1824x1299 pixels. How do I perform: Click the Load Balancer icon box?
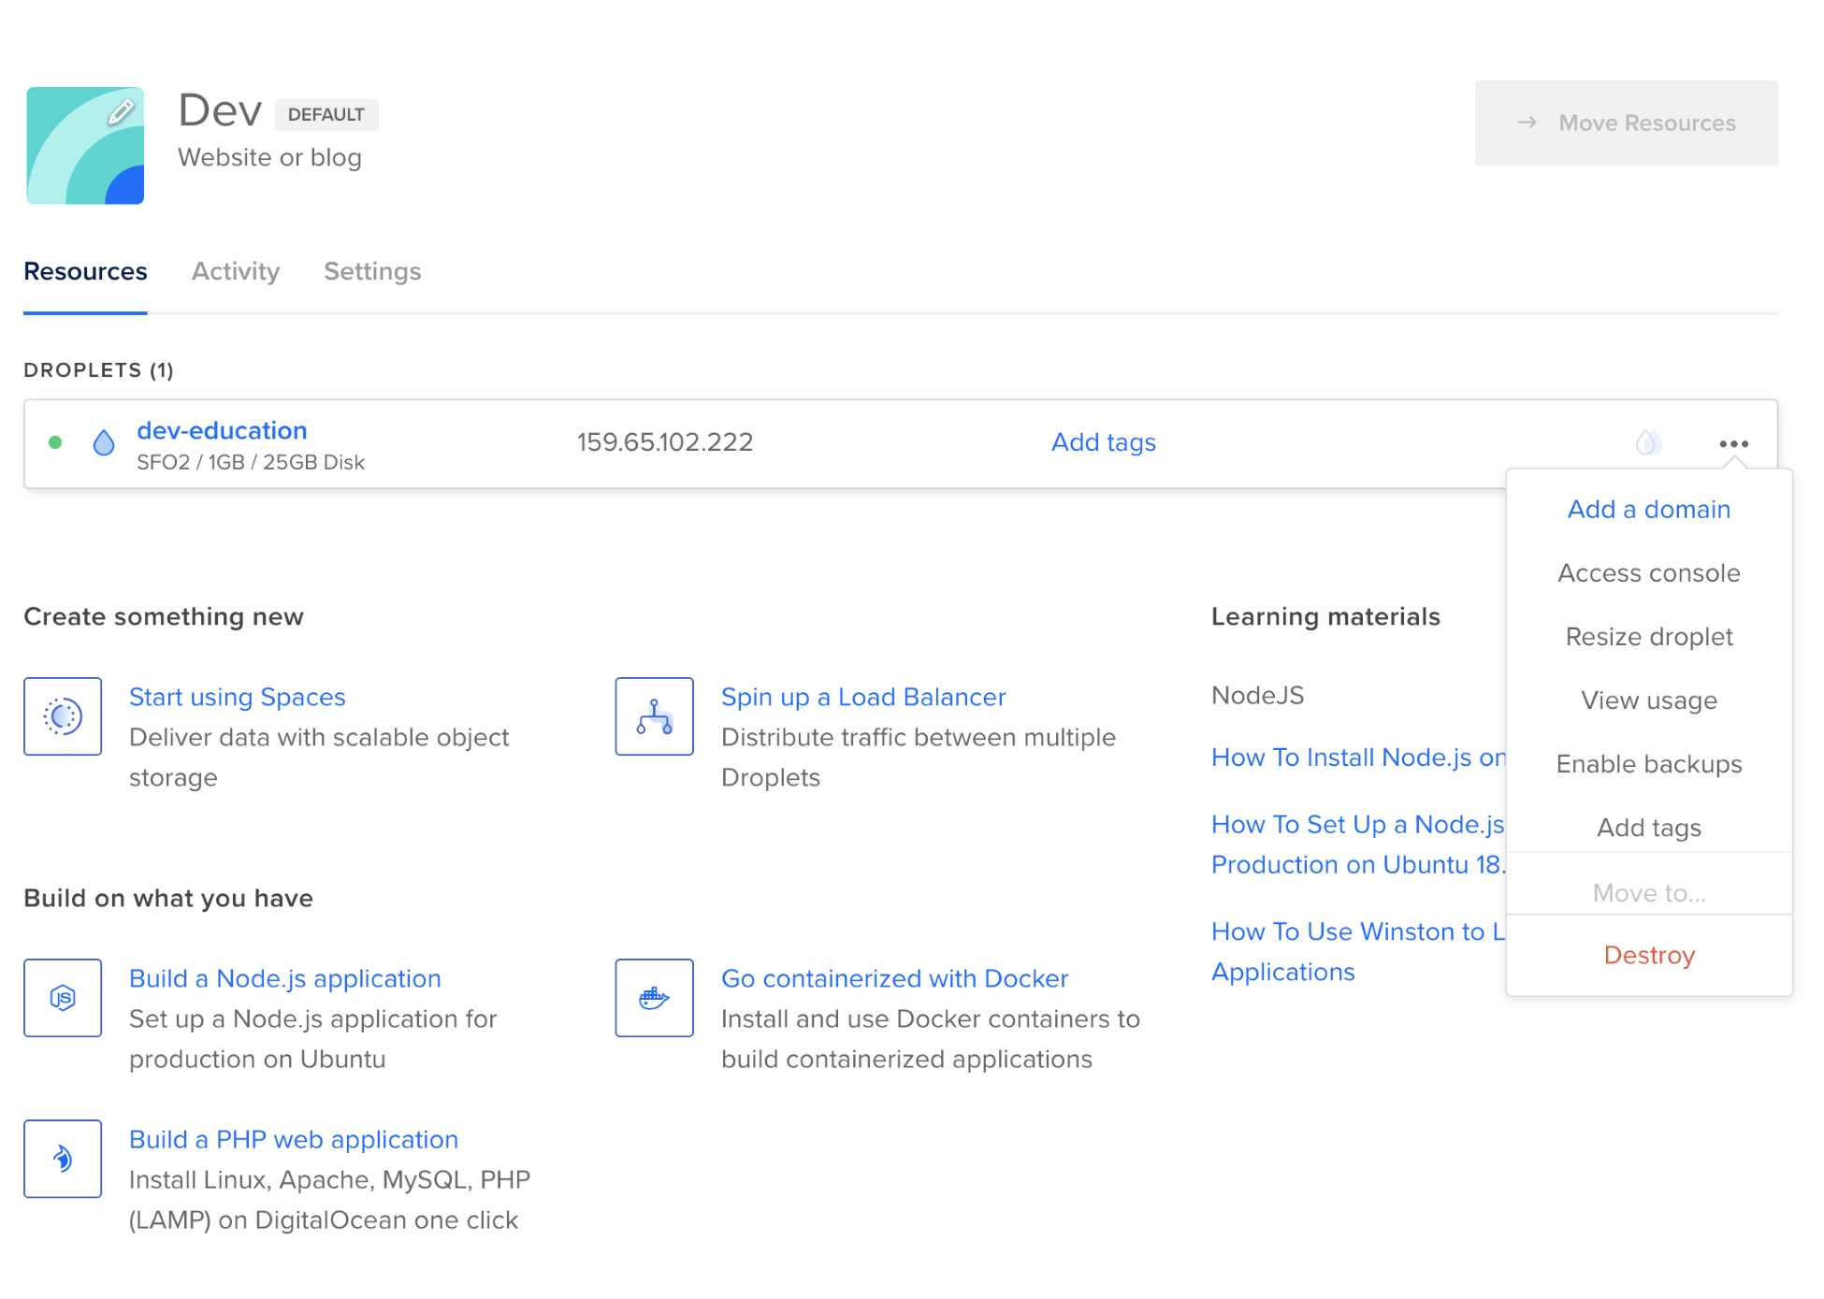pos(654,716)
